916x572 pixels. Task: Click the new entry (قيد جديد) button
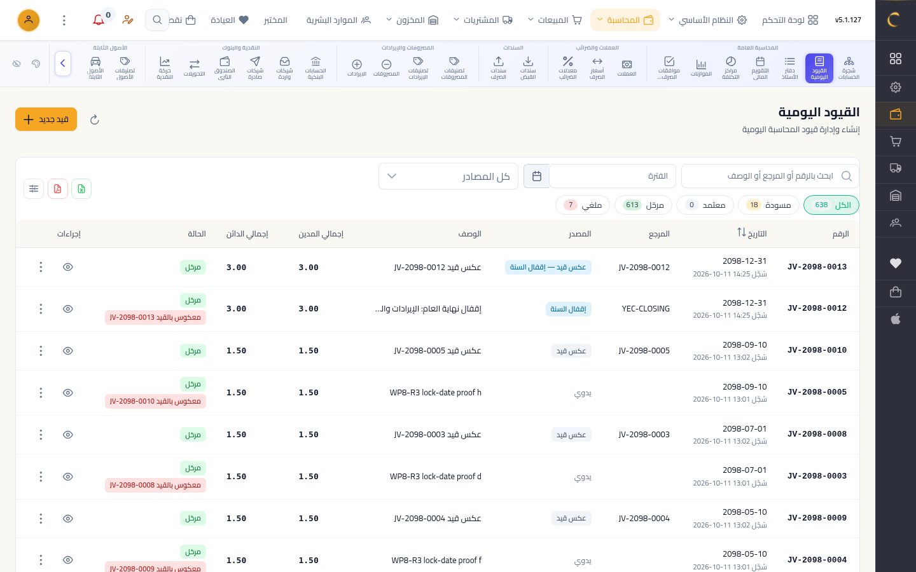46,119
